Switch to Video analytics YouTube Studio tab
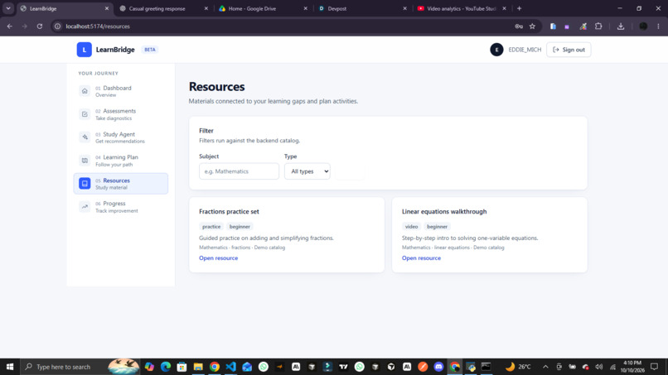668x375 pixels. [x=462, y=8]
